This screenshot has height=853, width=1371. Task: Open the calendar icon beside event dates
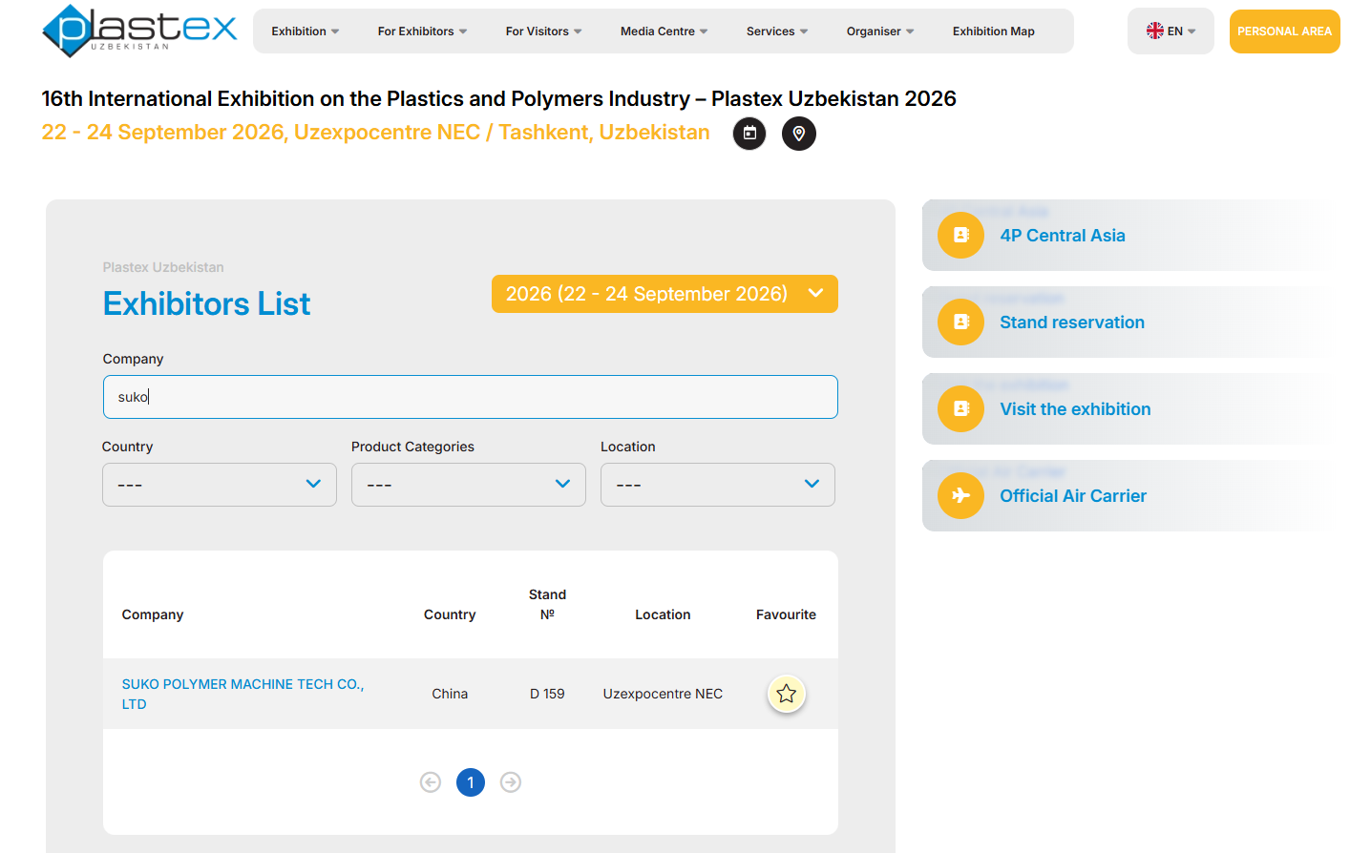coord(749,134)
